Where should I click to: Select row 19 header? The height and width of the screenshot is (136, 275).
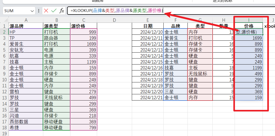click(x=4, y=133)
